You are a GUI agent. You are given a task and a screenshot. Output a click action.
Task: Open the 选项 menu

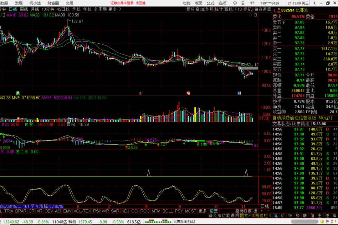pos(223,3)
